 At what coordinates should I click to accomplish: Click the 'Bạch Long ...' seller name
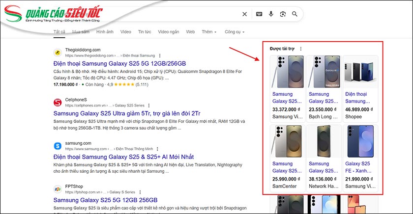323,117
